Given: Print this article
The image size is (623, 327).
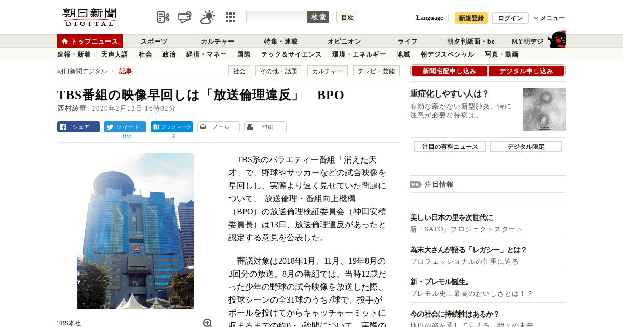Looking at the screenshot, I should (265, 127).
